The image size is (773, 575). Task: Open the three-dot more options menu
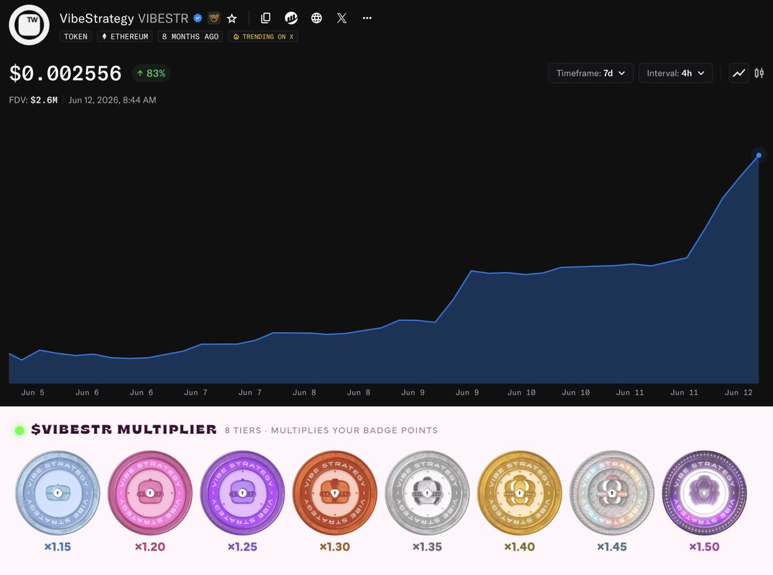point(367,18)
